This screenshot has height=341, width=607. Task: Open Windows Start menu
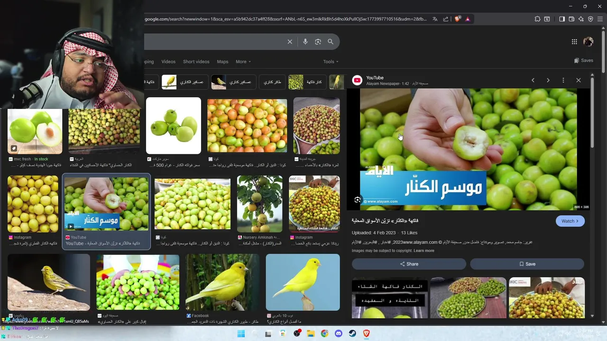241,333
